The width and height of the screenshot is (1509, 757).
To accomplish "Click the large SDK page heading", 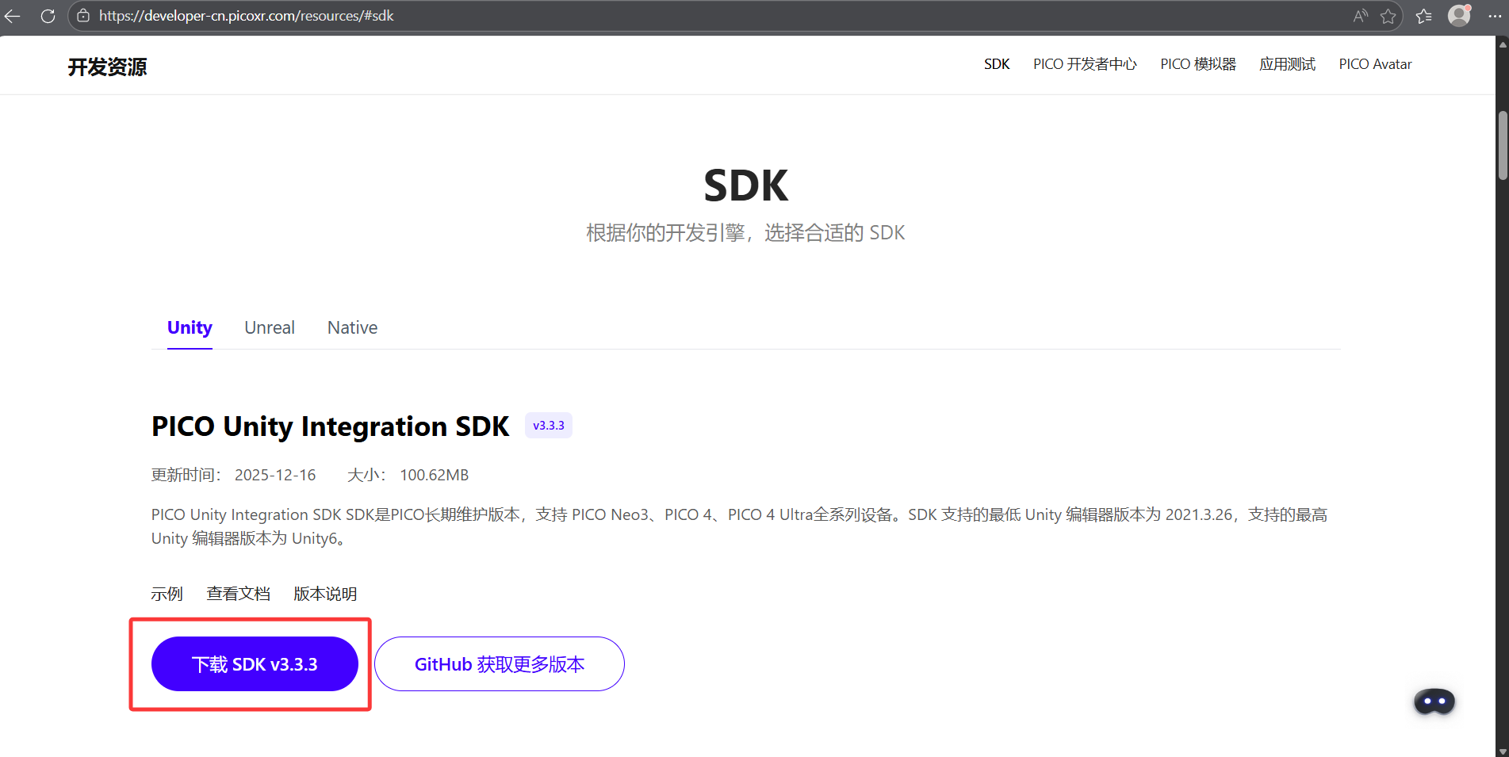I will click(746, 185).
